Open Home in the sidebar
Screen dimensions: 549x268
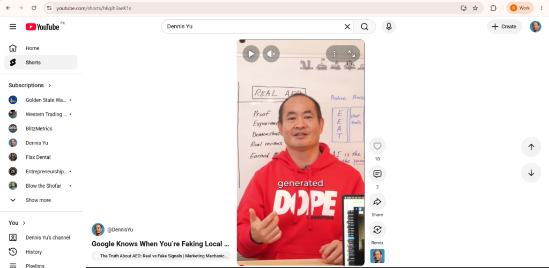[x=41, y=48]
